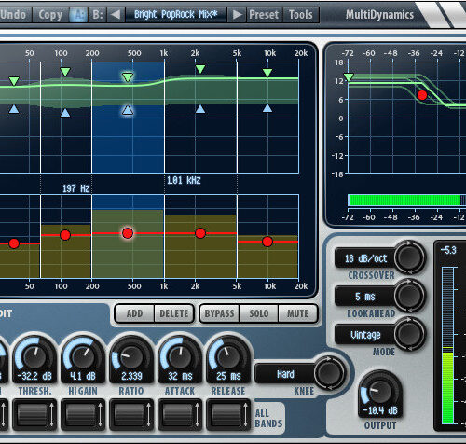Select the blue range marker near 100 Hz

pyautogui.click(x=65, y=113)
